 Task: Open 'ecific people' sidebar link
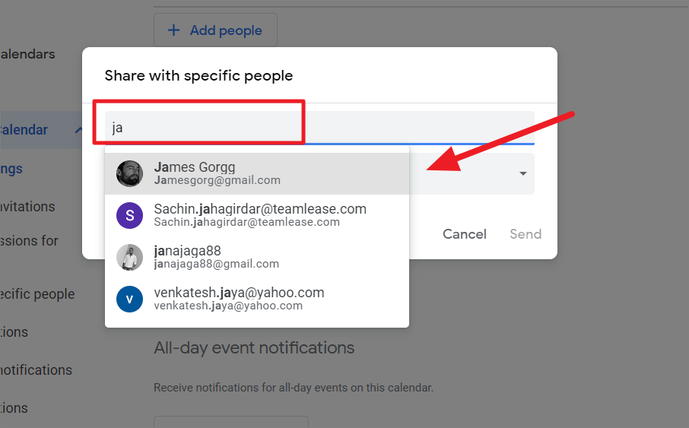[37, 294]
